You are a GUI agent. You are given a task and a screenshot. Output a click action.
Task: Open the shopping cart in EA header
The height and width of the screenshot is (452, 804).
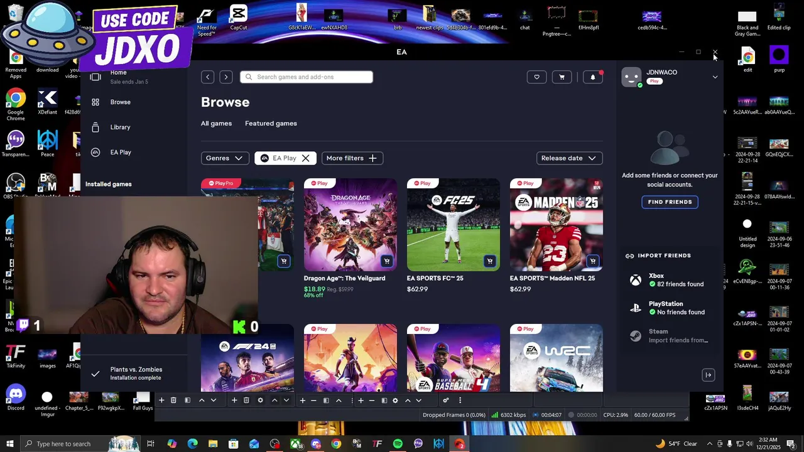coord(562,77)
